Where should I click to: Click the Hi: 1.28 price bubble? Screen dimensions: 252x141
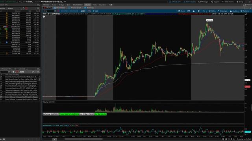pyautogui.click(x=209, y=20)
